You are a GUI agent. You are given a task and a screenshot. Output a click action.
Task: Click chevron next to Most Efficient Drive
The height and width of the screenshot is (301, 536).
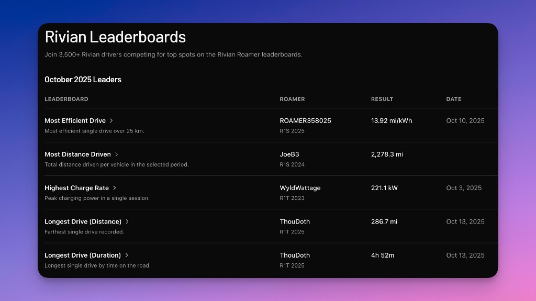tap(111, 121)
